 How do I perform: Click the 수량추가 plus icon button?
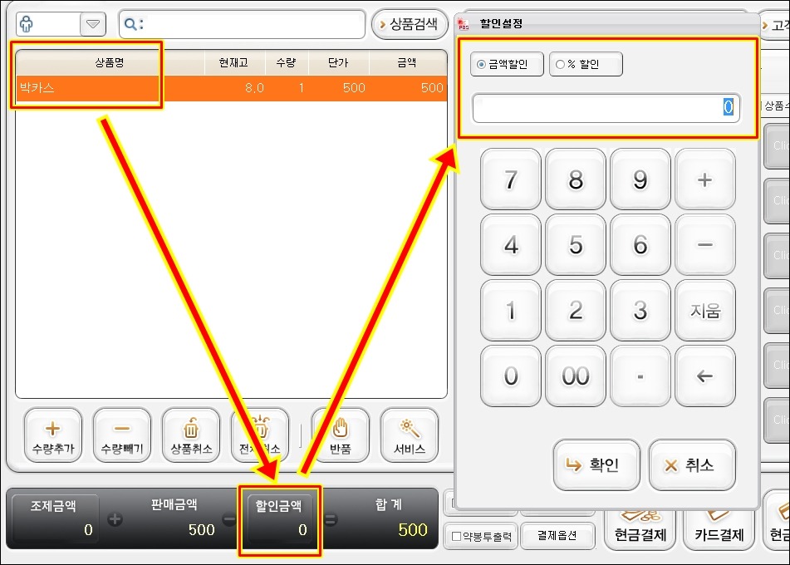52,435
